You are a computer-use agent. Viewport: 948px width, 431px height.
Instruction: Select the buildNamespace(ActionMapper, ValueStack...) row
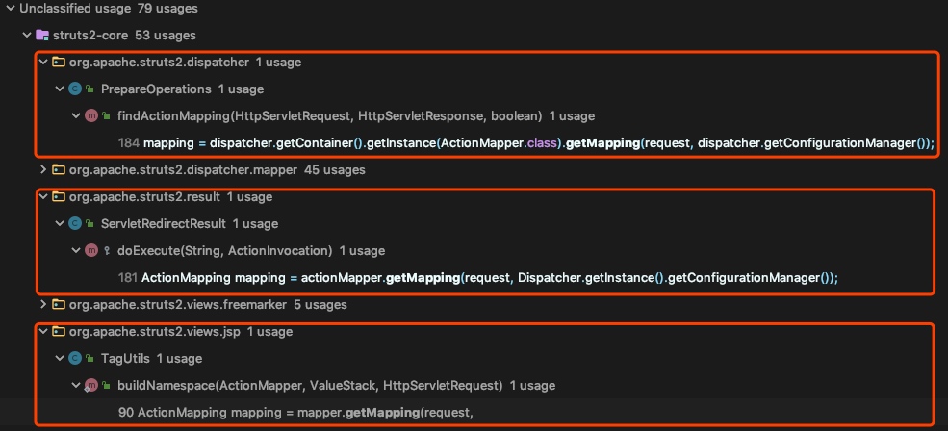tap(474, 385)
